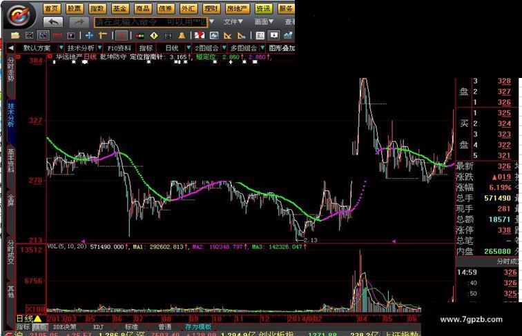The height and width of the screenshot is (336, 522).
Task: Click the line chart icon beside folder
Action: [x=29, y=35]
